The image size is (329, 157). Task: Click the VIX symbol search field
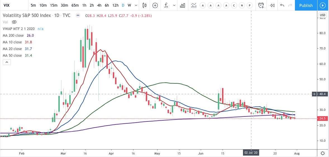(x=14, y=6)
